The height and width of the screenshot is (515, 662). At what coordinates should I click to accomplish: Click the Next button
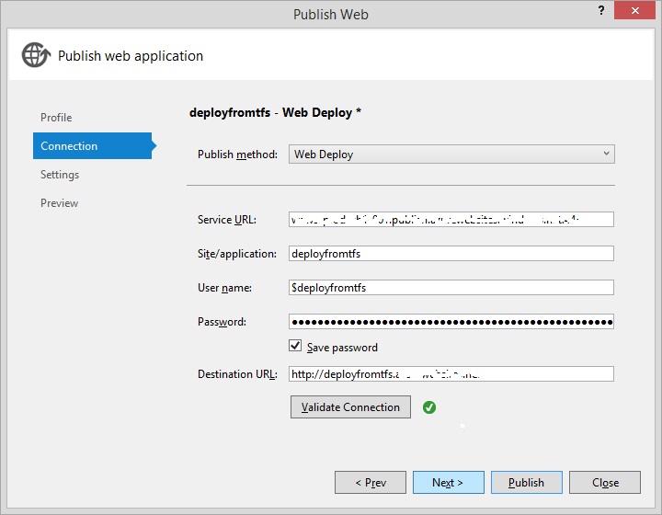tap(448, 482)
